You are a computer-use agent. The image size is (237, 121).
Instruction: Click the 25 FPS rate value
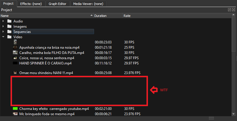pos(129,48)
